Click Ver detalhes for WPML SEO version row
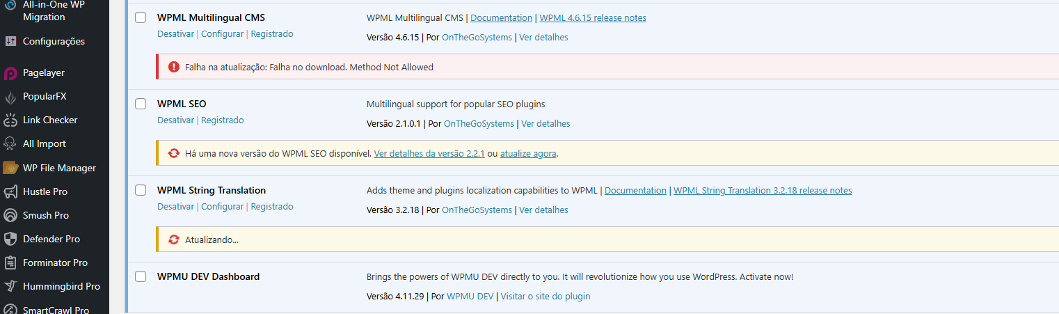The width and height of the screenshot is (1059, 314). tap(546, 123)
